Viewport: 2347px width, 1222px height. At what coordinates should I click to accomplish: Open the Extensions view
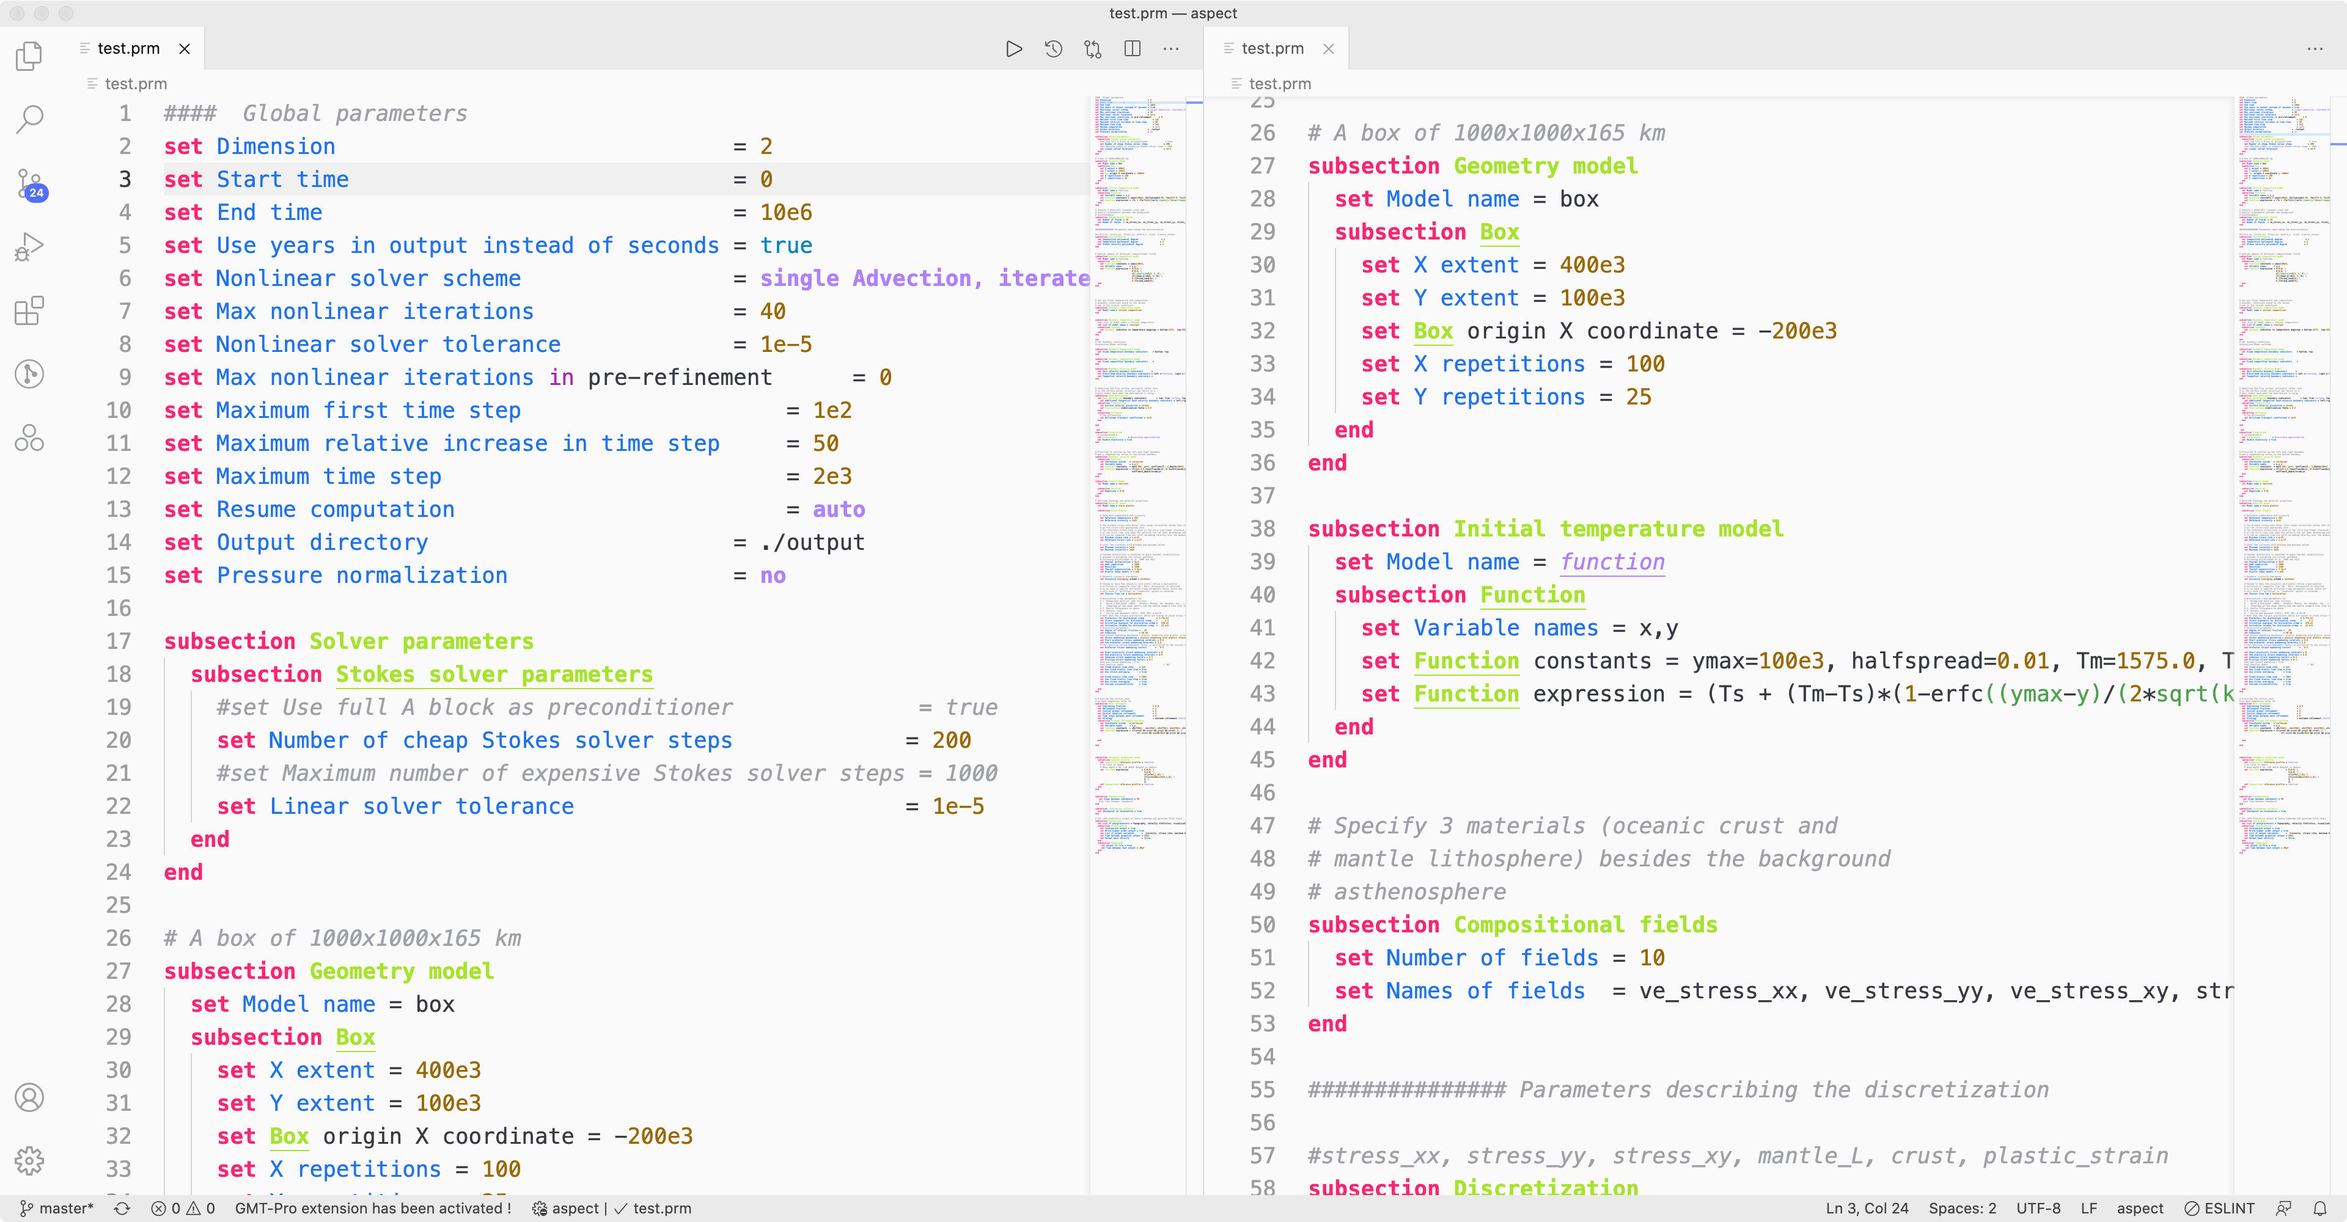(29, 310)
